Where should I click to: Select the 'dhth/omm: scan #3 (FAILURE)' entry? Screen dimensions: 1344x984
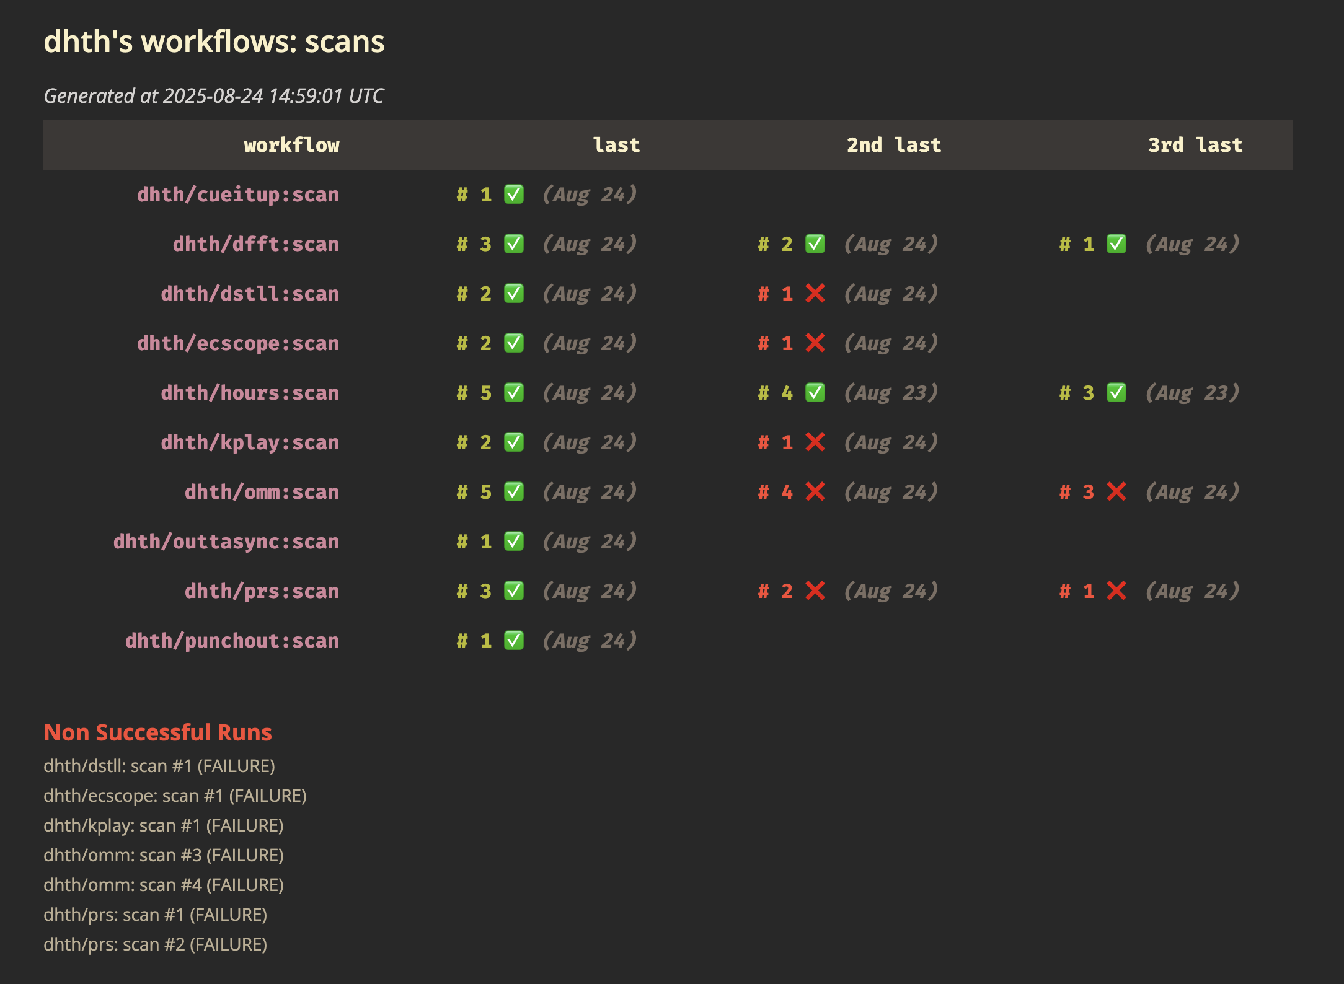click(x=164, y=854)
